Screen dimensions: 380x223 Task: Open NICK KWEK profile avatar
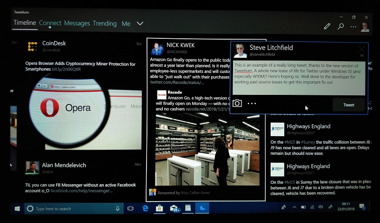click(157, 48)
